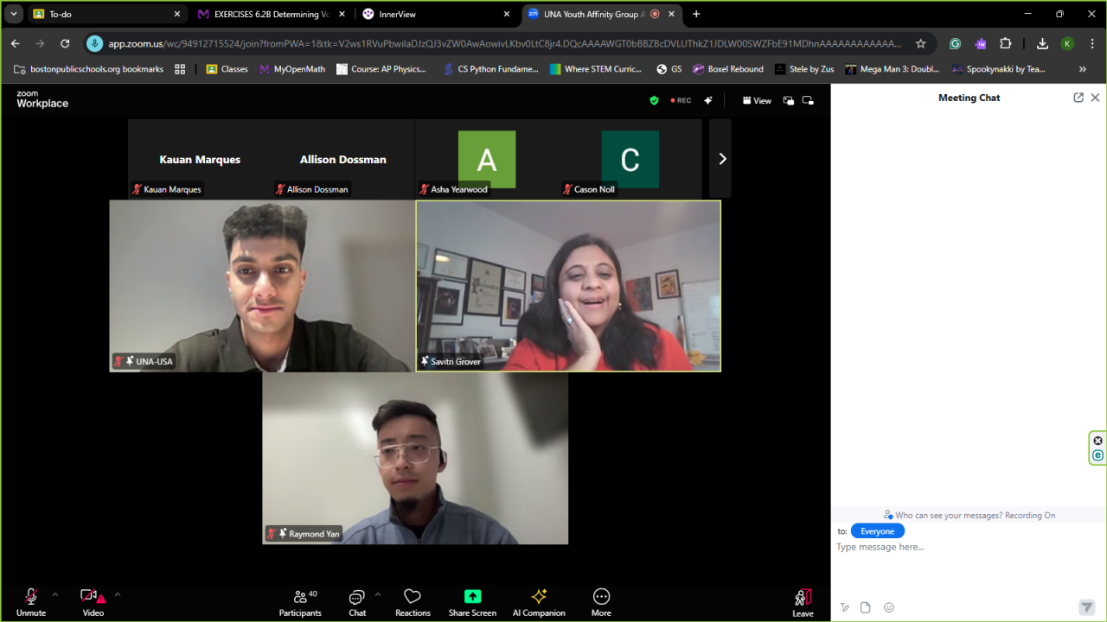The width and height of the screenshot is (1107, 622).
Task: Go back to the previous page
Action: tap(16, 43)
